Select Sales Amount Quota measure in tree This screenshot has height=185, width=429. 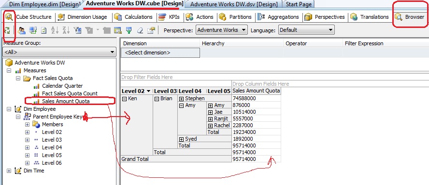pyautogui.click(x=66, y=101)
